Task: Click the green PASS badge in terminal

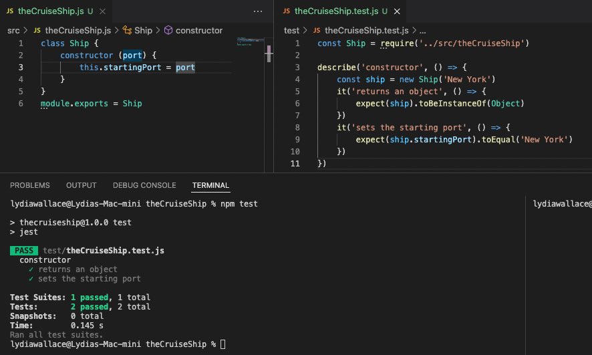Action: tap(24, 251)
